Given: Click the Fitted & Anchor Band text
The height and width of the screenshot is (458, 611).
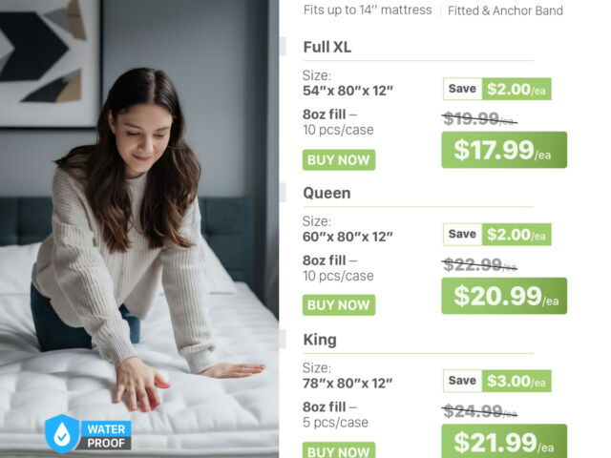Looking at the screenshot, I should [x=505, y=10].
